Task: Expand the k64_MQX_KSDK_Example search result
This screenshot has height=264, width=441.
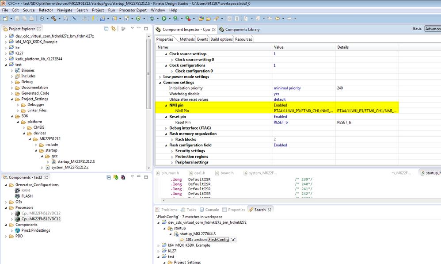Action: click(x=158, y=245)
